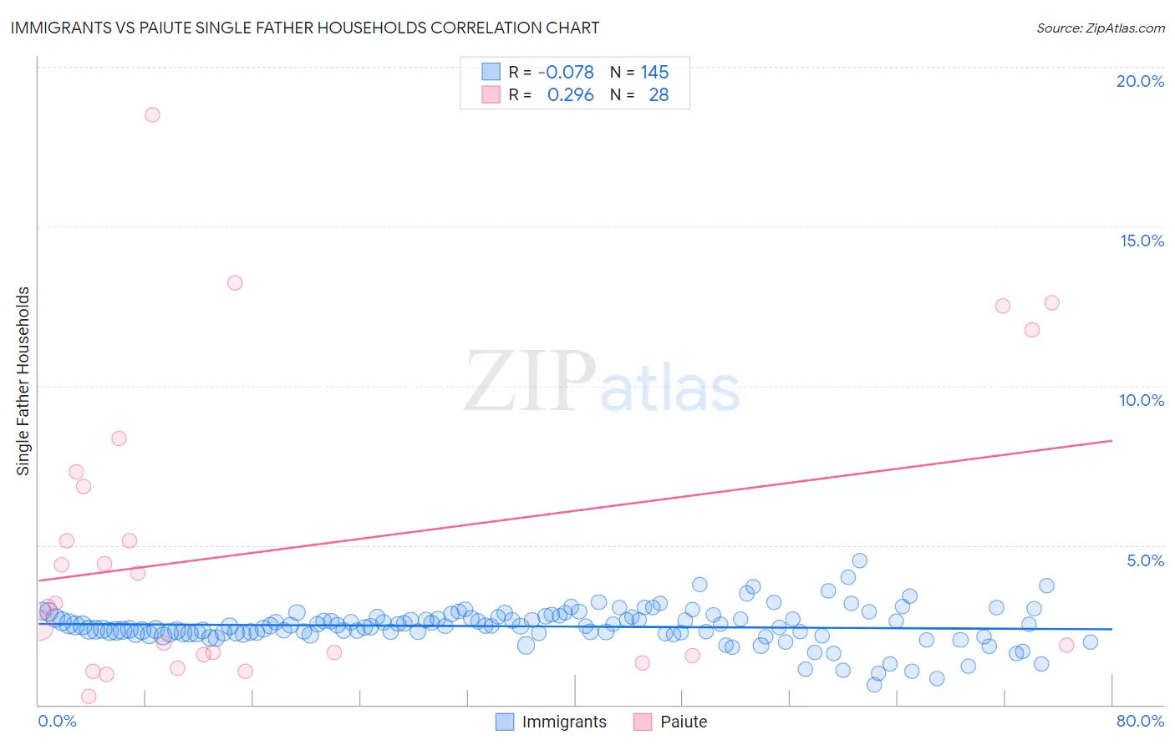
Task: Click the 80.0% x-axis label
Action: click(x=1140, y=721)
